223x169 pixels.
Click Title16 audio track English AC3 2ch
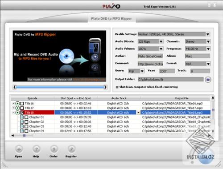point(118,103)
